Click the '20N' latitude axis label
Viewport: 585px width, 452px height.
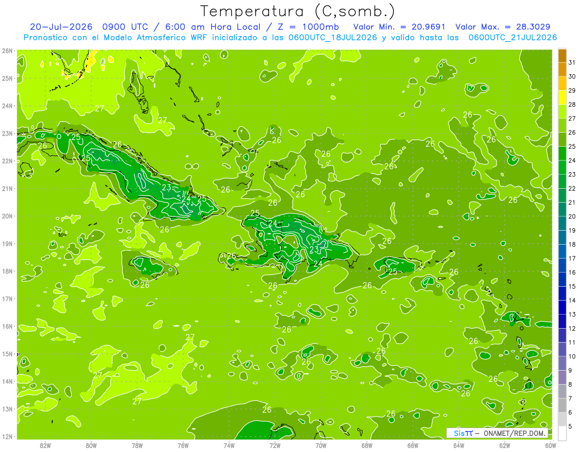[x=7, y=216]
